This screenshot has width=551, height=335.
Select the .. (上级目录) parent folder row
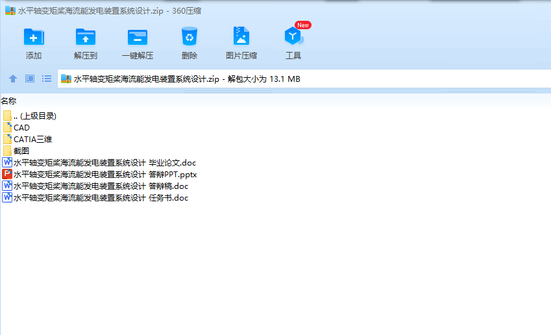coord(29,116)
